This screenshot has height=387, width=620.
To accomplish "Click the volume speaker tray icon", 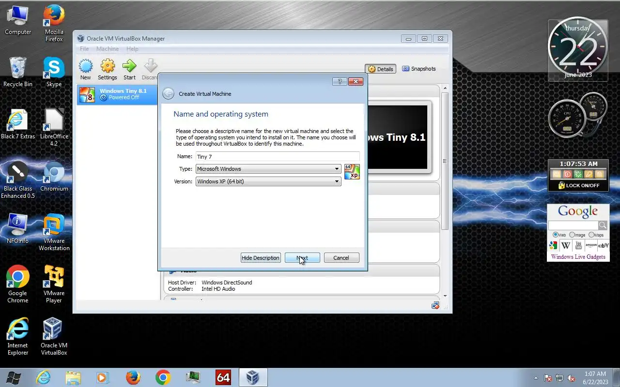I will click(571, 378).
